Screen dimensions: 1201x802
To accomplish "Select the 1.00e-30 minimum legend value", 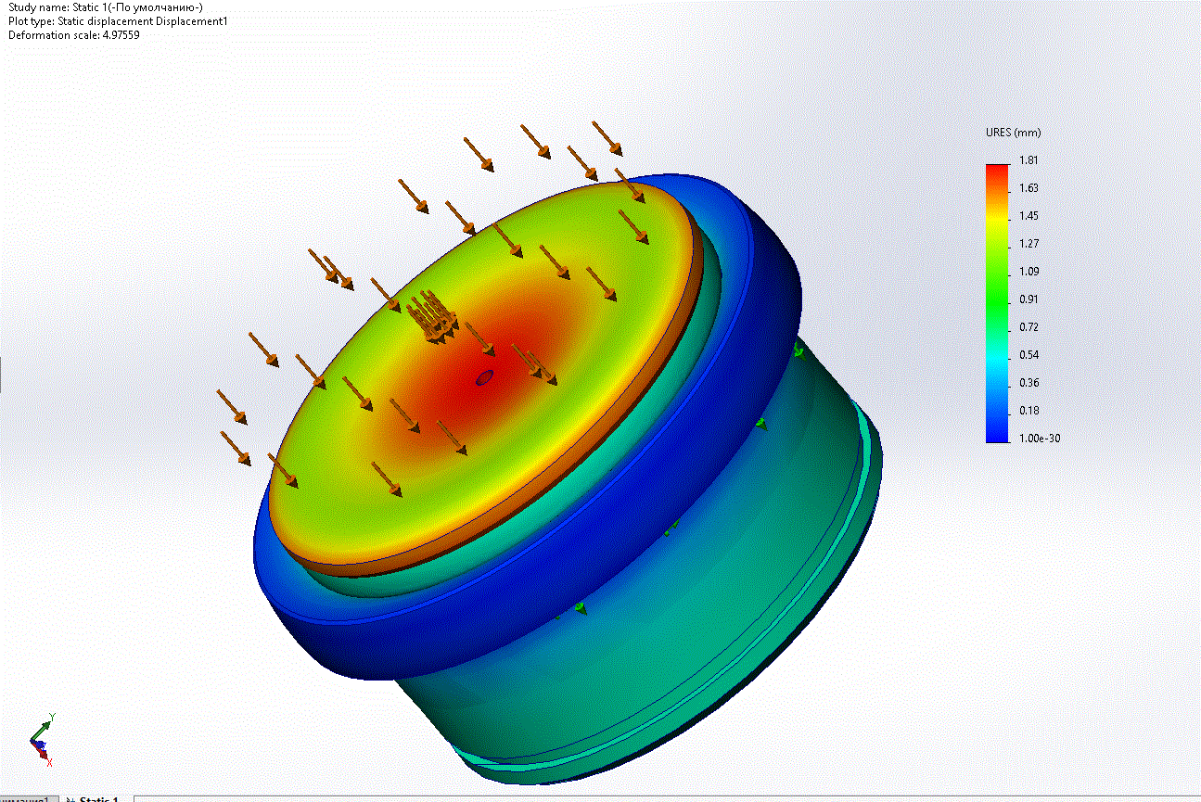I will coord(1040,439).
